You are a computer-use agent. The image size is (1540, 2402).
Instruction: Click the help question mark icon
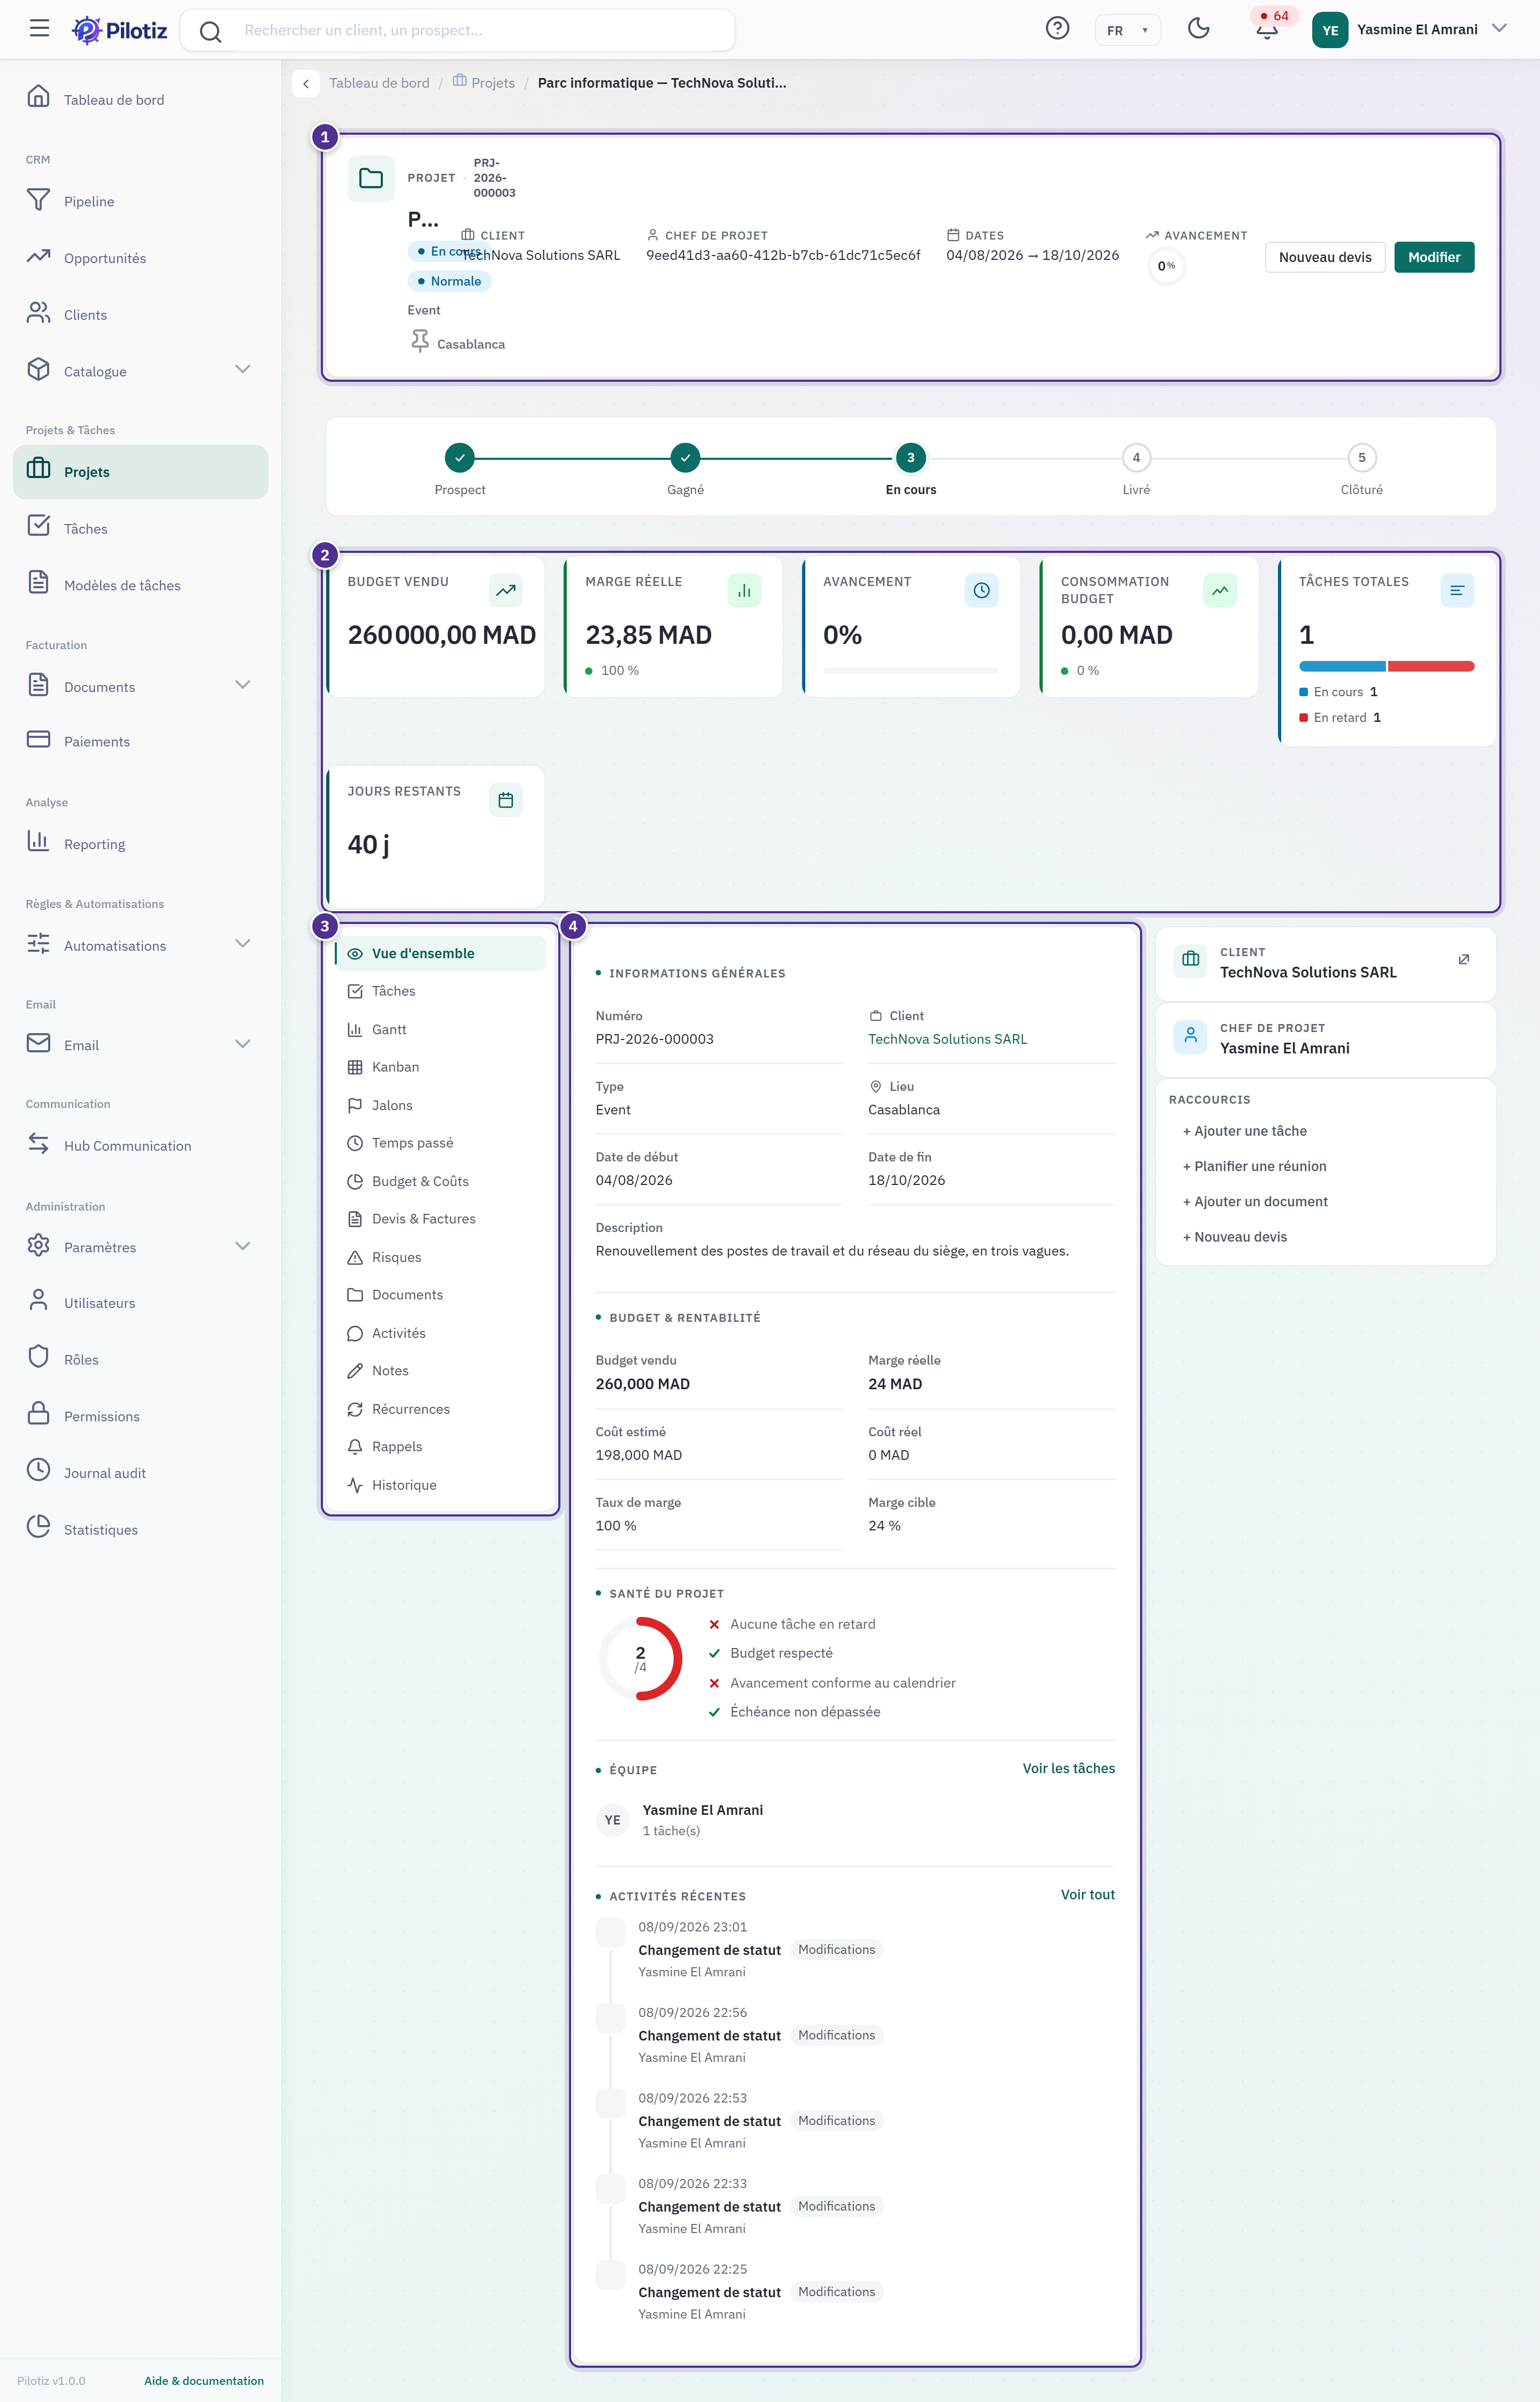1057,29
